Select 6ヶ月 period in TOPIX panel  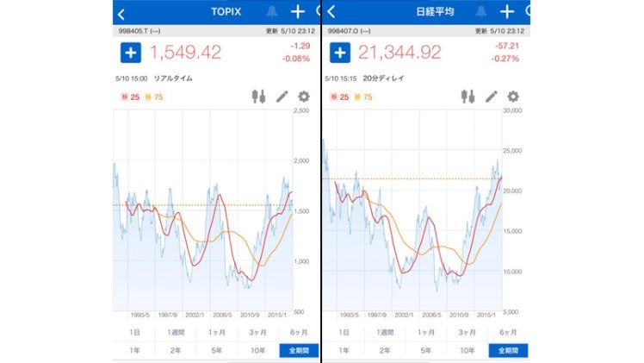(299, 332)
